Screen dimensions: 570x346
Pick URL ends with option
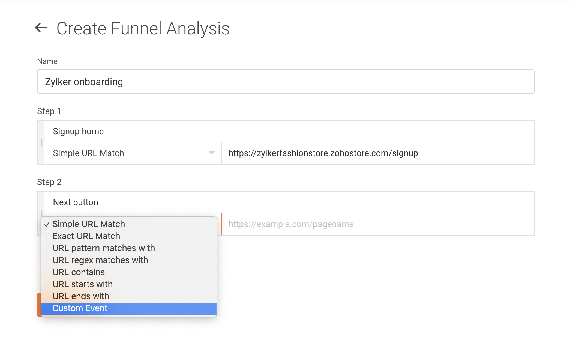[x=81, y=296]
